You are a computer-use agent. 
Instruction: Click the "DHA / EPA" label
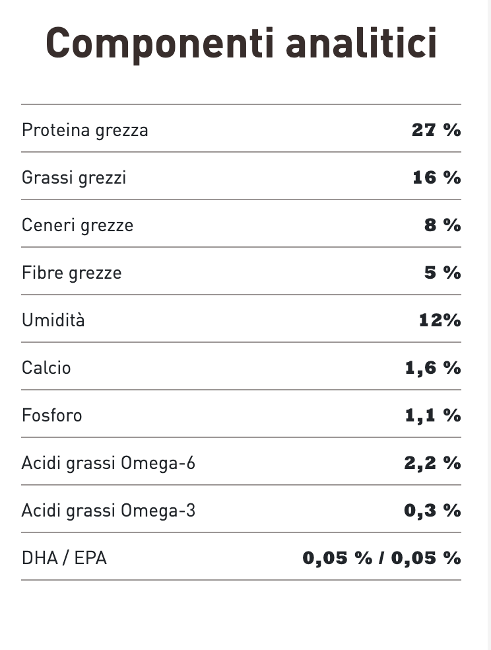[65, 558]
